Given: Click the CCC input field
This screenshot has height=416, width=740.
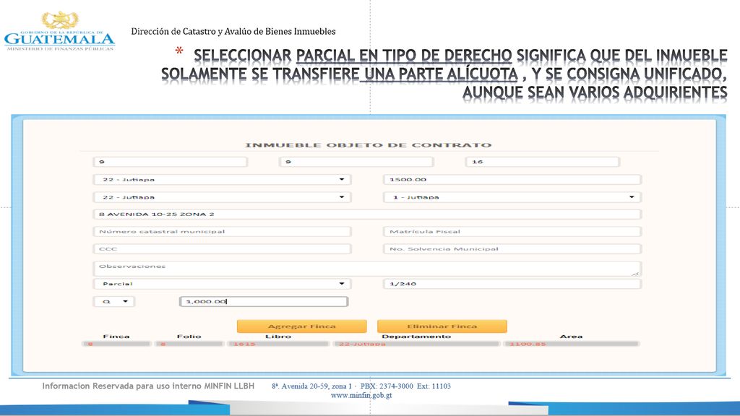Looking at the screenshot, I should pyautogui.click(x=222, y=249).
